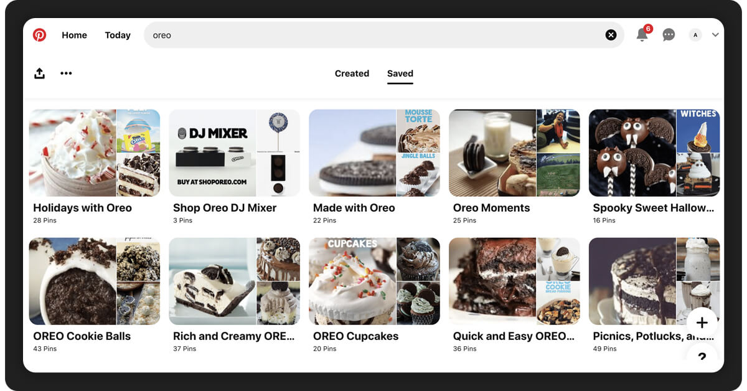Open Quick and Easy OREO board title
Viewport: 747px width, 391px height.
point(514,336)
